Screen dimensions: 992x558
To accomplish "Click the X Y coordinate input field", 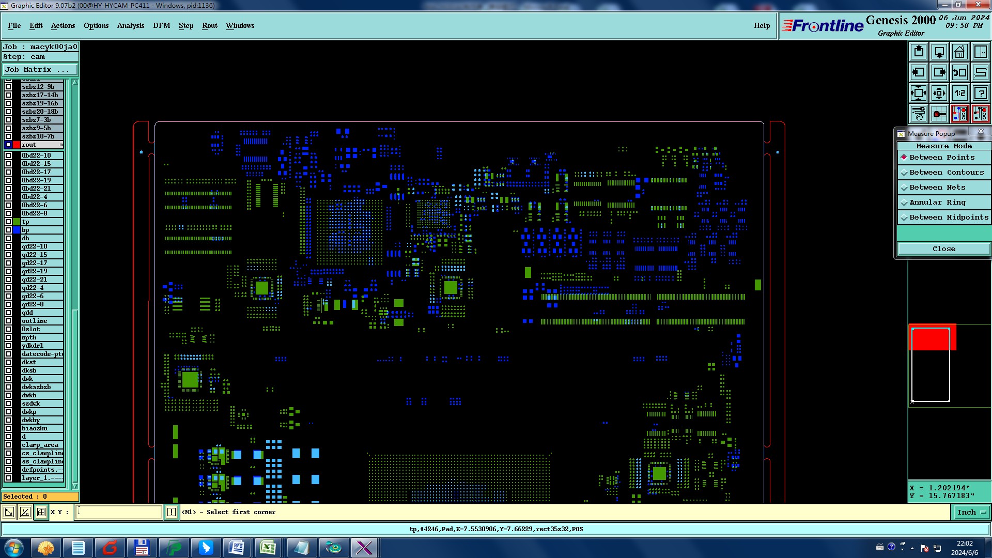I will [x=119, y=512].
